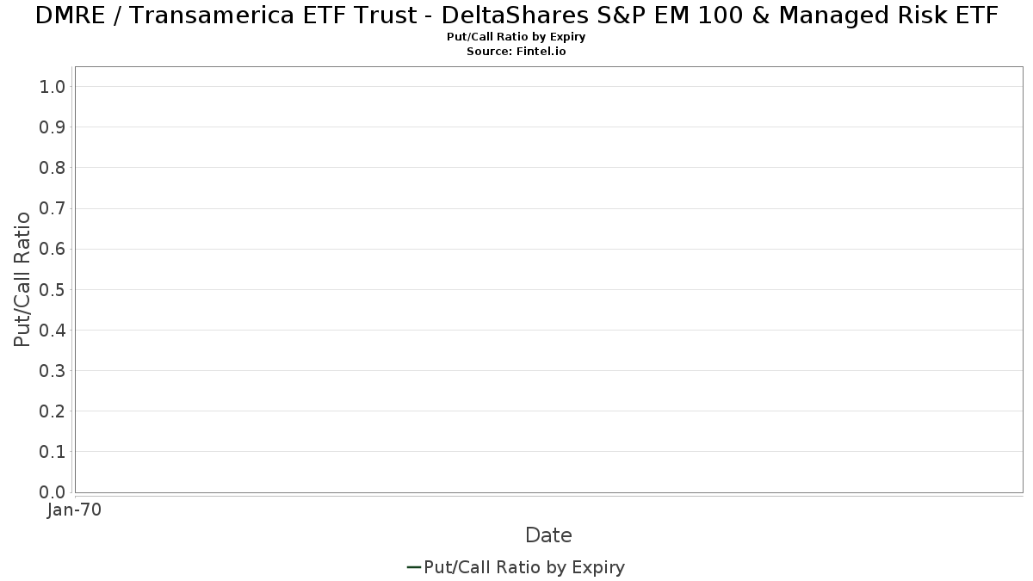Click the 0.4 y-axis tick label
The height and width of the screenshot is (581, 1033).
click(x=53, y=330)
